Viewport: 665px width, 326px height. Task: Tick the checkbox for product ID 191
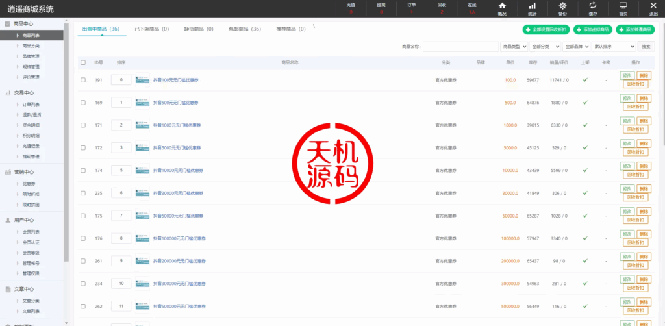[83, 80]
